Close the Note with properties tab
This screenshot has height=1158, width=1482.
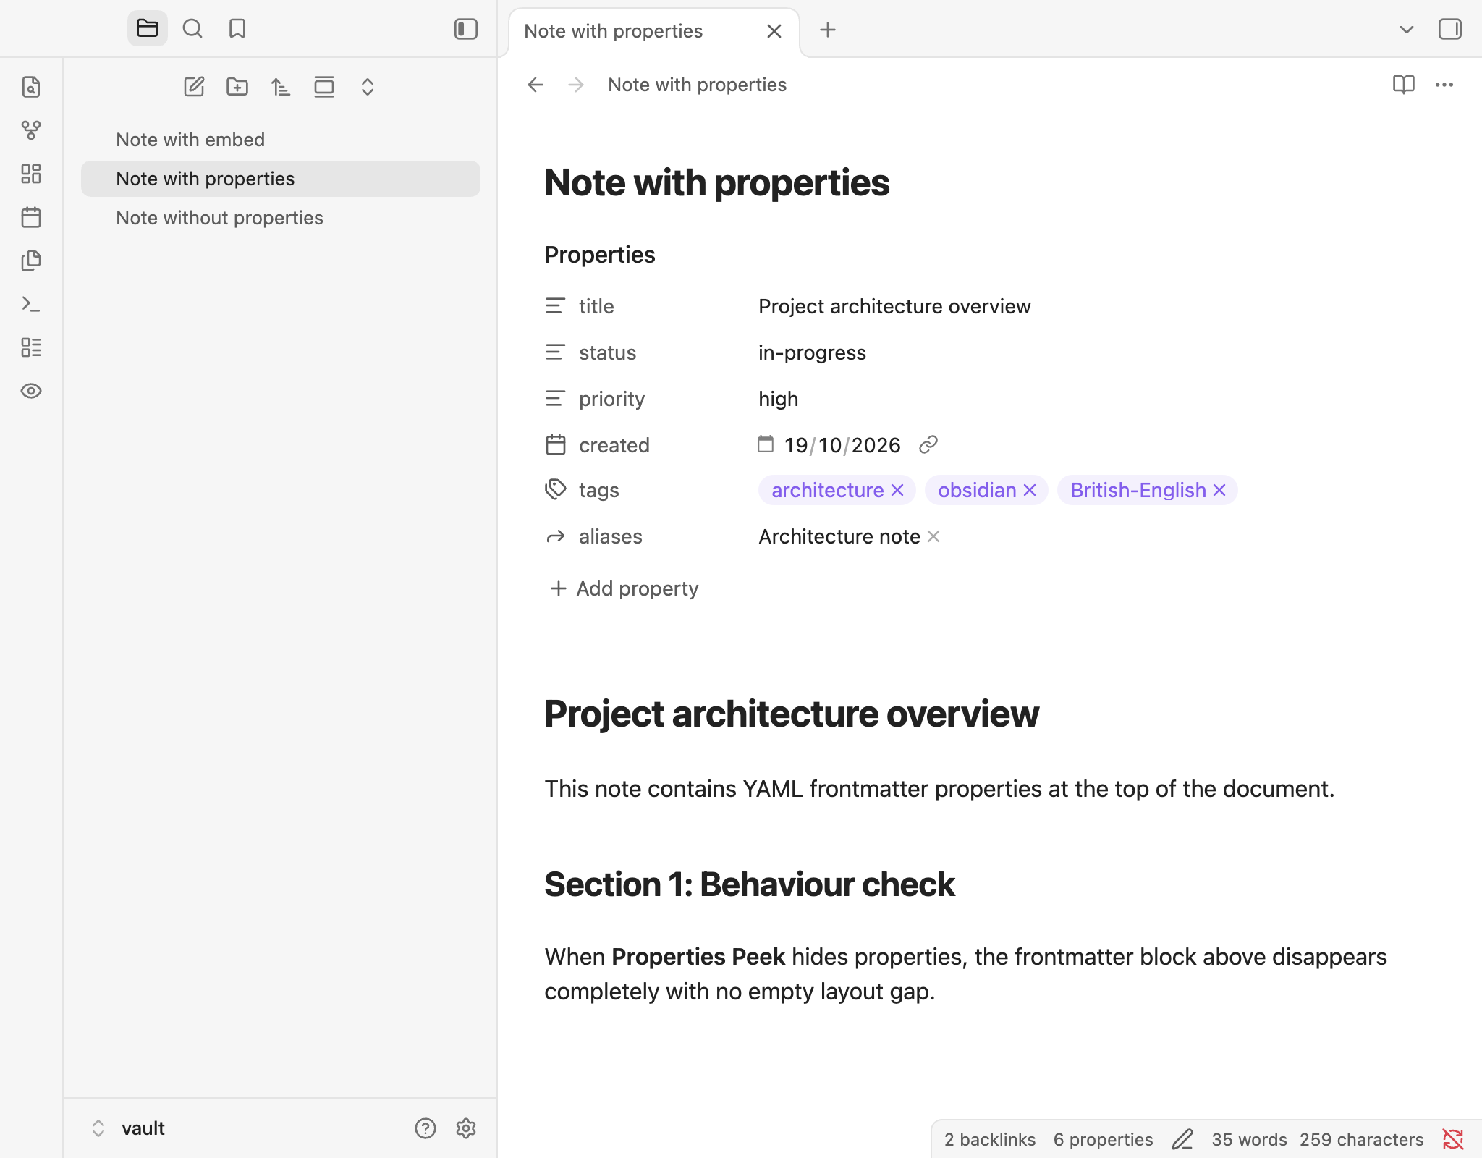click(x=774, y=31)
